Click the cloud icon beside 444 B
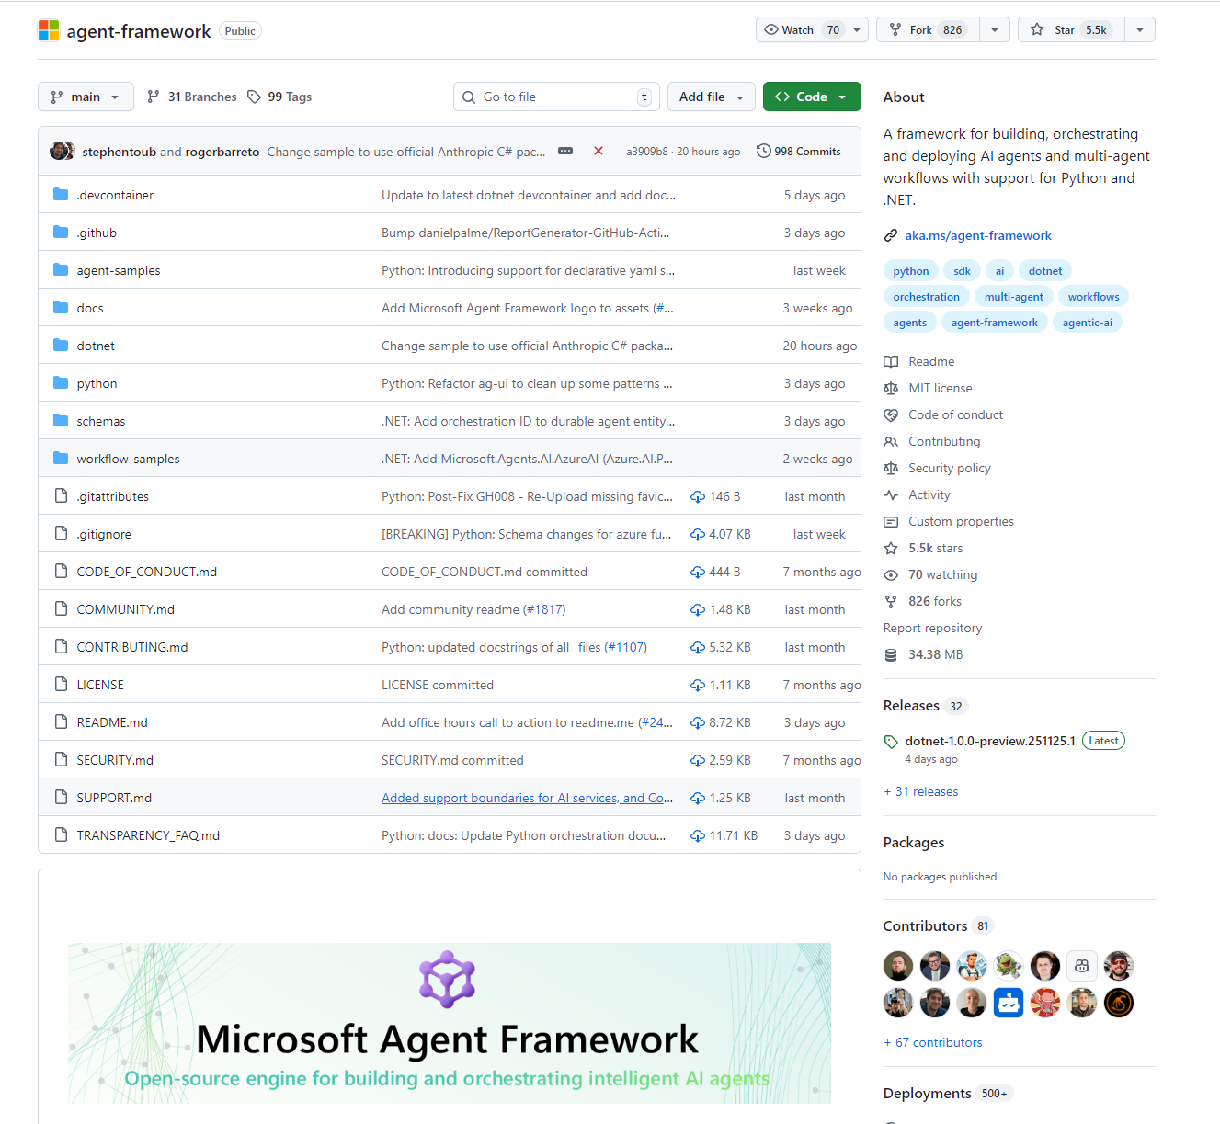1220x1124 pixels. pyautogui.click(x=698, y=573)
